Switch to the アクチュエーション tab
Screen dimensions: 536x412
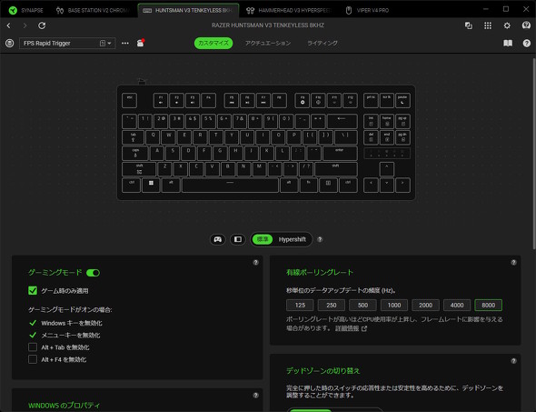268,43
